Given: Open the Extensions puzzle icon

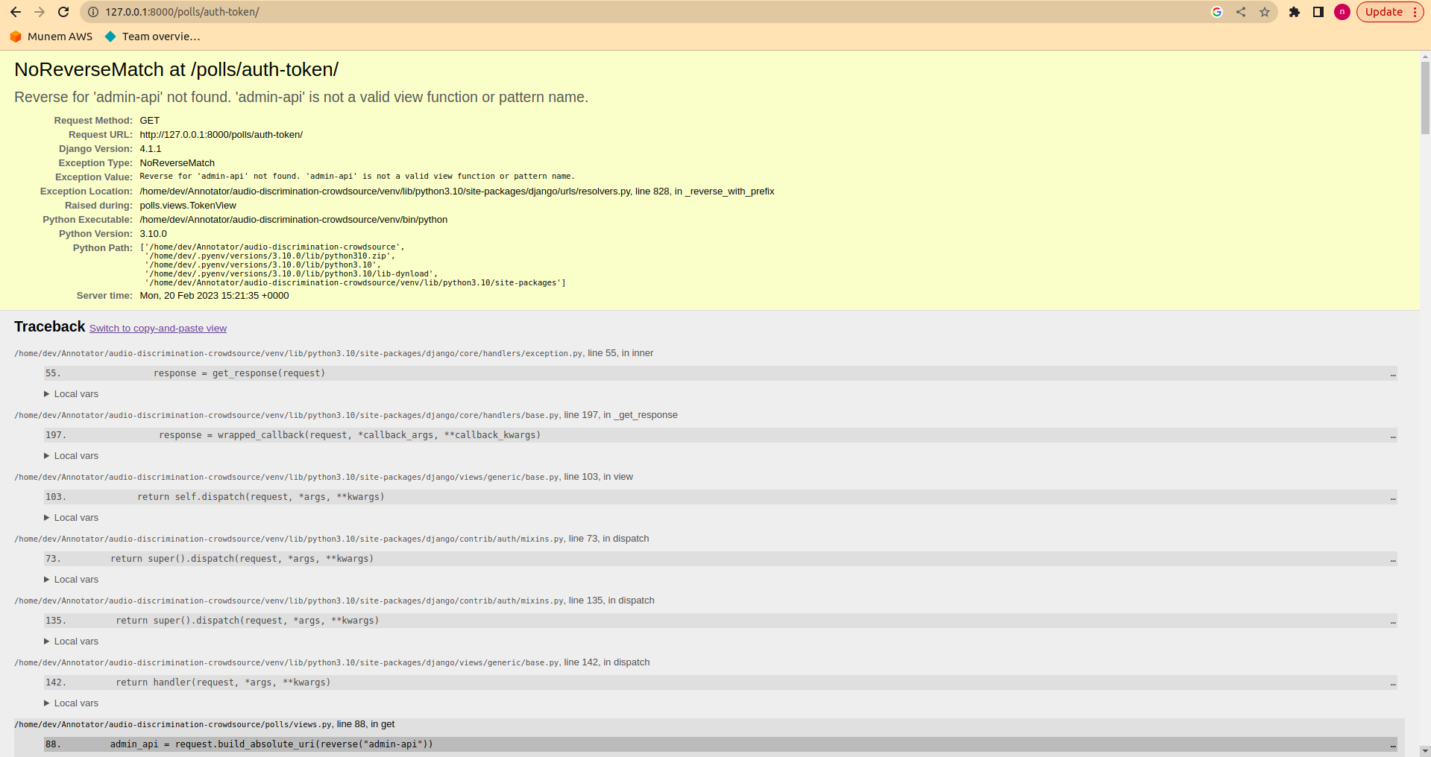Looking at the screenshot, I should [x=1295, y=12].
